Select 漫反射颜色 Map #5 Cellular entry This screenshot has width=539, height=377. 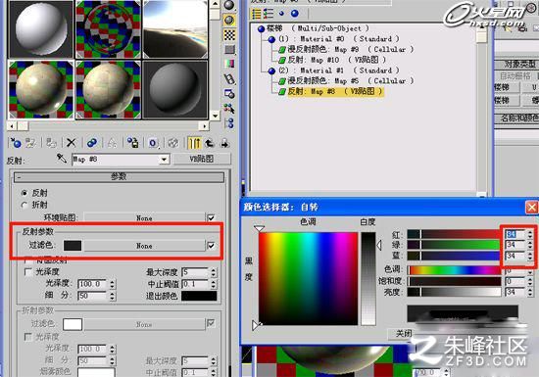(351, 81)
